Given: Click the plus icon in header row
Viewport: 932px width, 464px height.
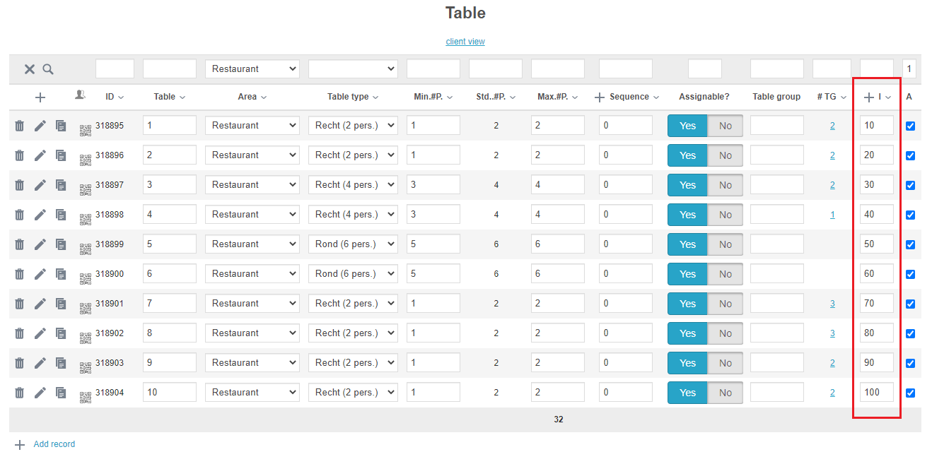Looking at the screenshot, I should click(40, 97).
